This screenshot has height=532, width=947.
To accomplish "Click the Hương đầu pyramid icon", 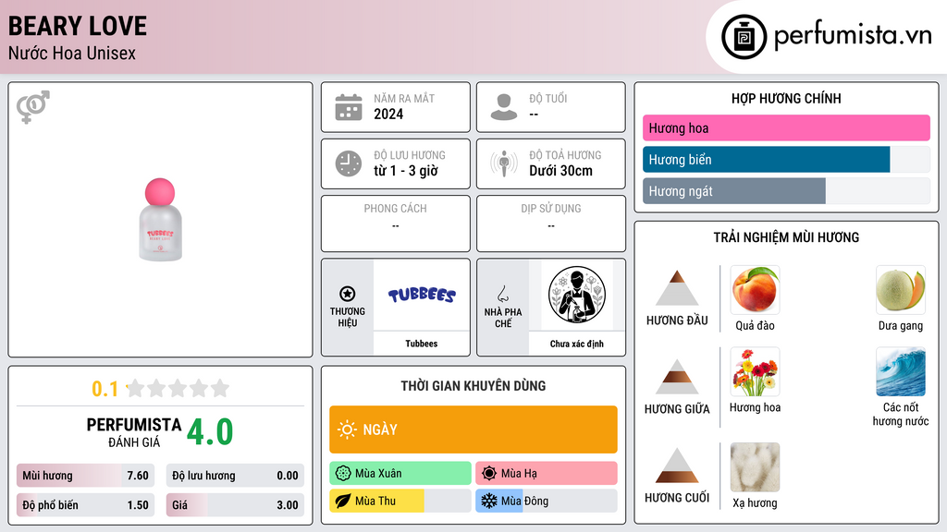I will coord(677,288).
